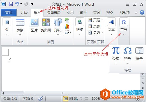Viewport: 146px width, 102px height.
Task: Expand the 表格 dropdown arrow
Action: [20, 35]
